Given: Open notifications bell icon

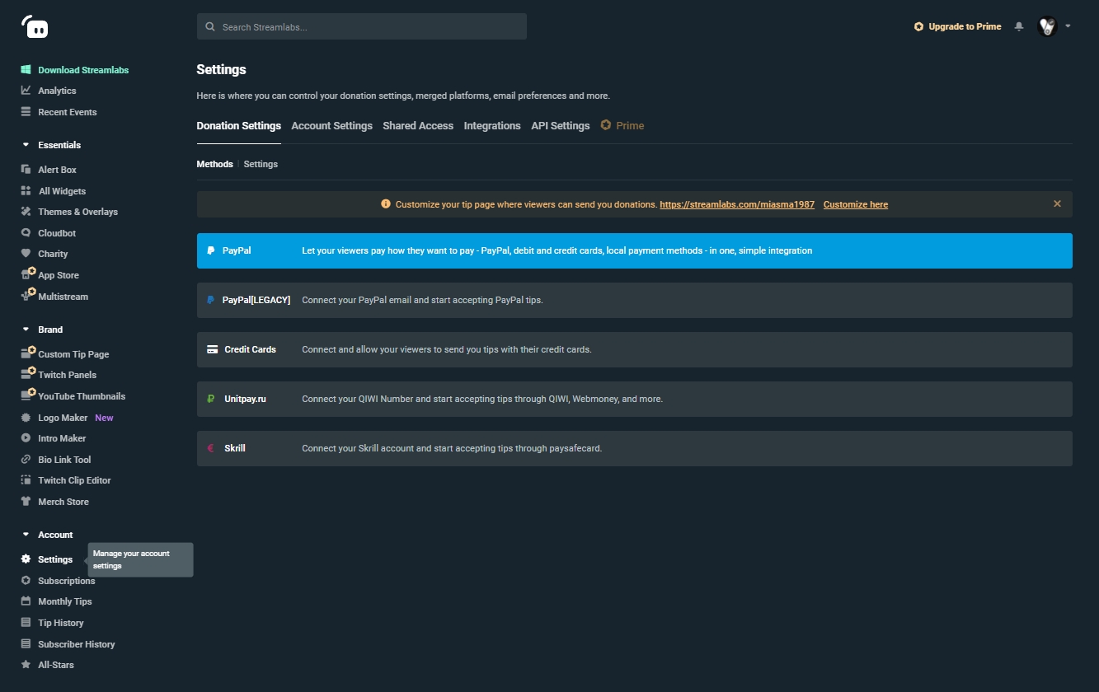Looking at the screenshot, I should click(1019, 26).
